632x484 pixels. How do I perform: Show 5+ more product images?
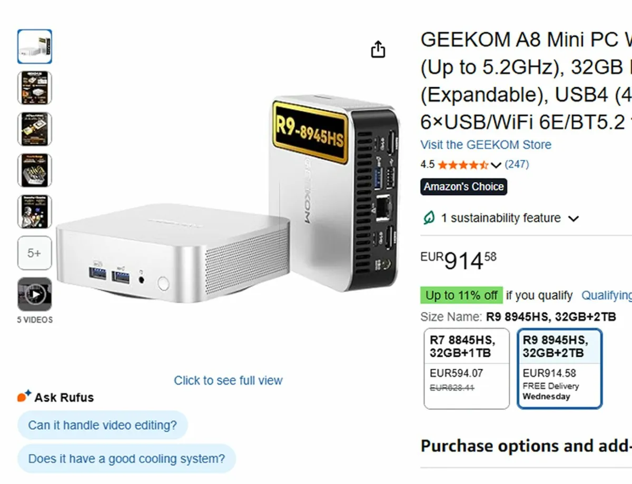pos(35,253)
